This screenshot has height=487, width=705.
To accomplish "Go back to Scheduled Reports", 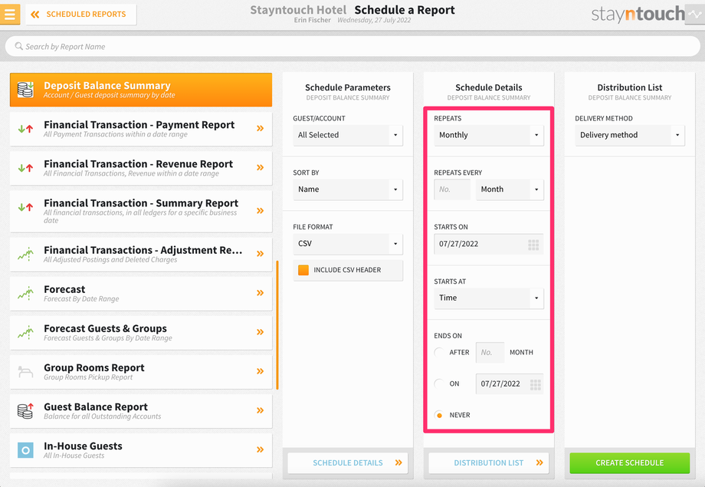I will pyautogui.click(x=81, y=15).
